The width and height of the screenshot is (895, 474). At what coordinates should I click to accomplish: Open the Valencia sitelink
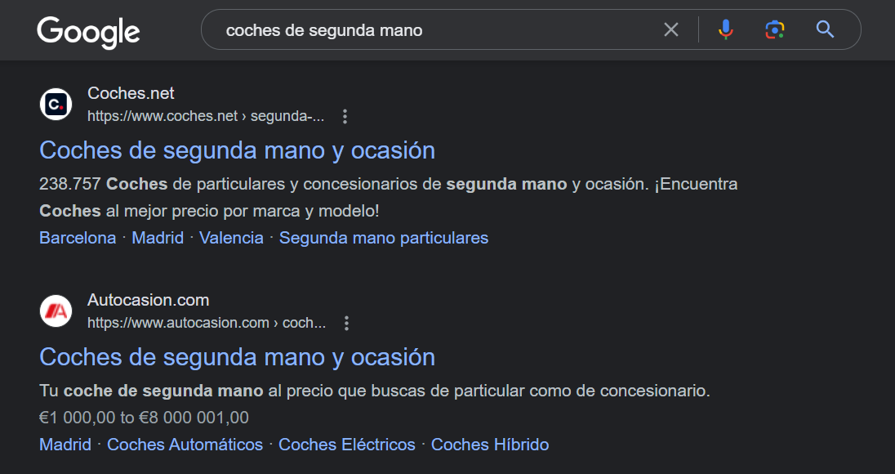point(231,238)
